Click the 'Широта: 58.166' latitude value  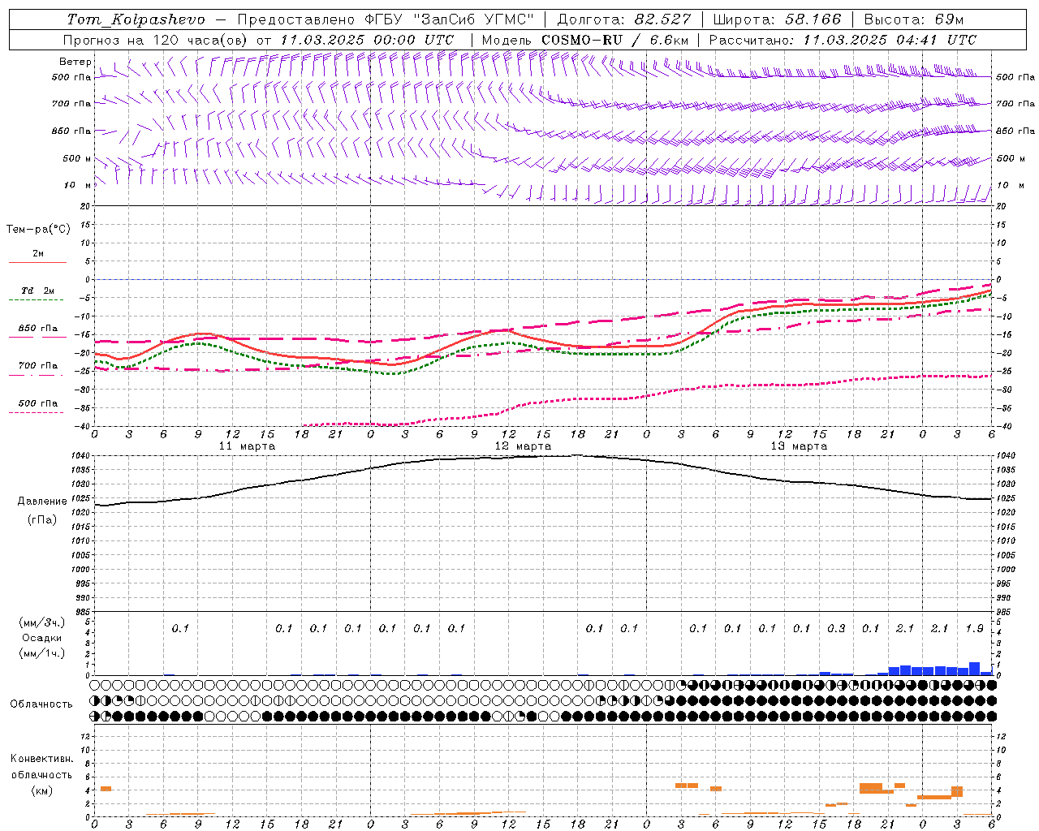(778, 19)
